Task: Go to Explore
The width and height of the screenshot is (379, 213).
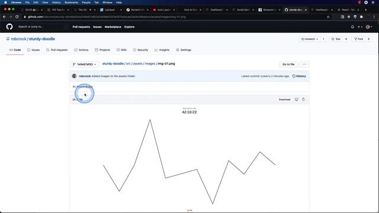Action: pyautogui.click(x=129, y=27)
